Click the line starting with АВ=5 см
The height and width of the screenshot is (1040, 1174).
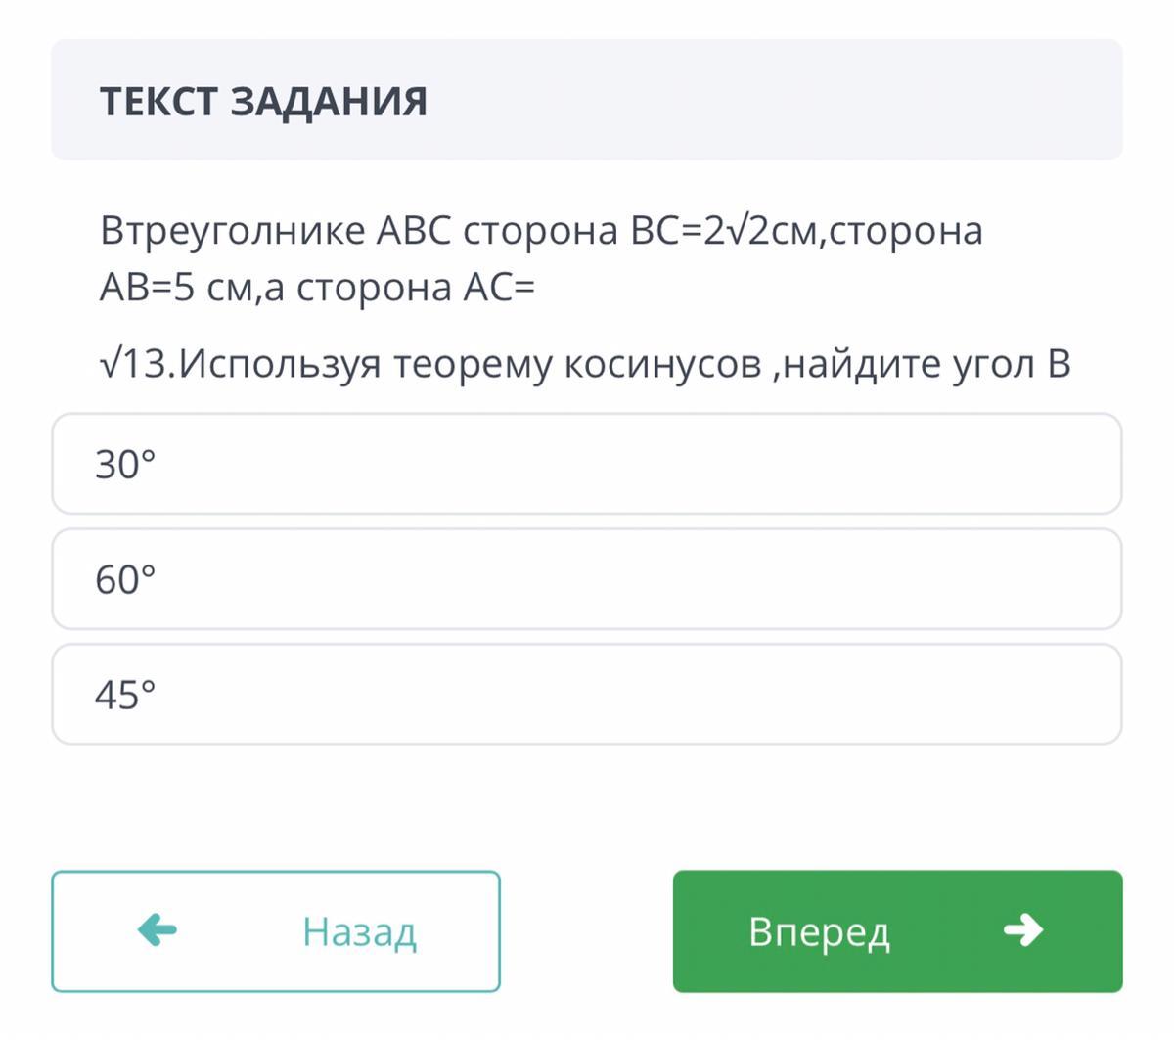coord(317,288)
